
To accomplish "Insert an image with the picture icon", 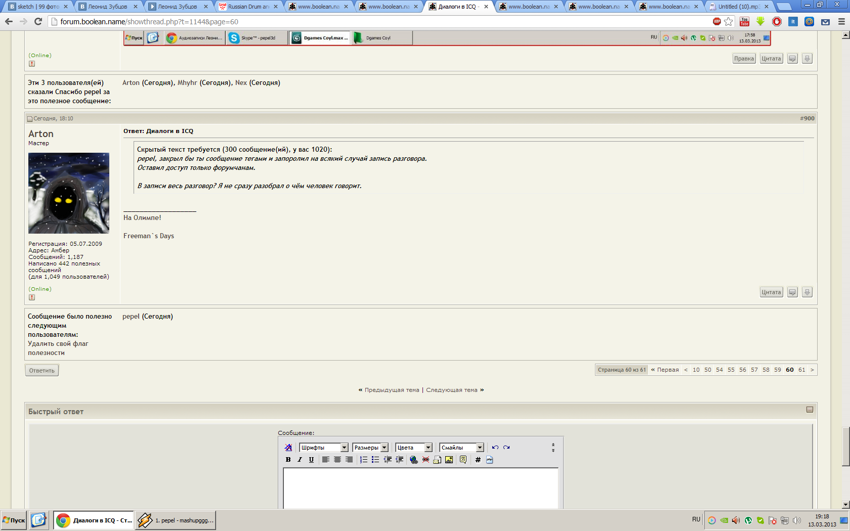I will (x=449, y=460).
